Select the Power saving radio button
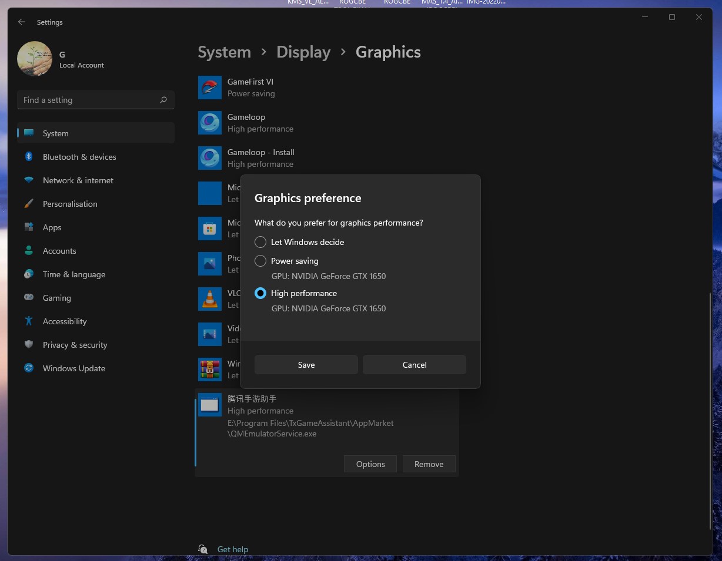The image size is (722, 561). (260, 261)
